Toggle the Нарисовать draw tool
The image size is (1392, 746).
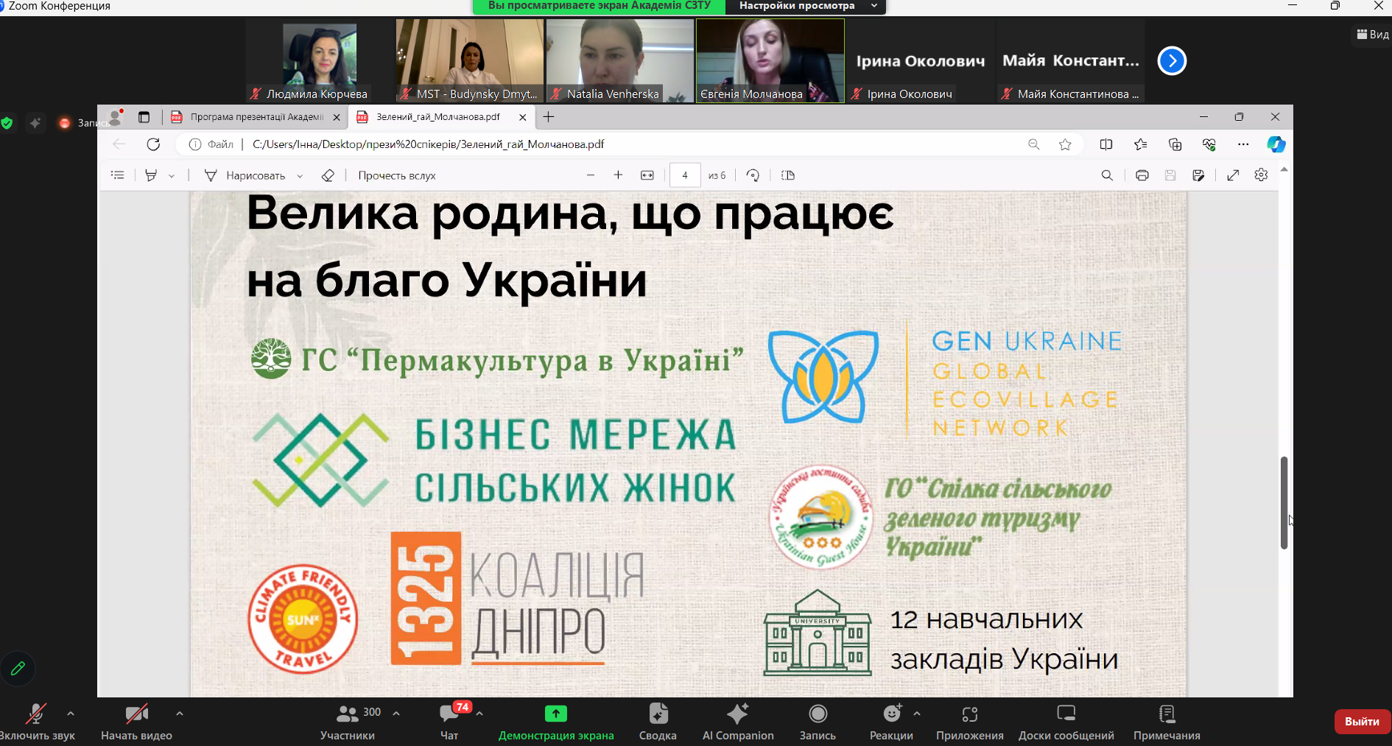pos(245,175)
